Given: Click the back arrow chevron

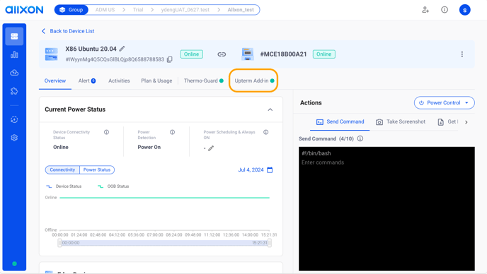Looking at the screenshot, I should pos(43,31).
